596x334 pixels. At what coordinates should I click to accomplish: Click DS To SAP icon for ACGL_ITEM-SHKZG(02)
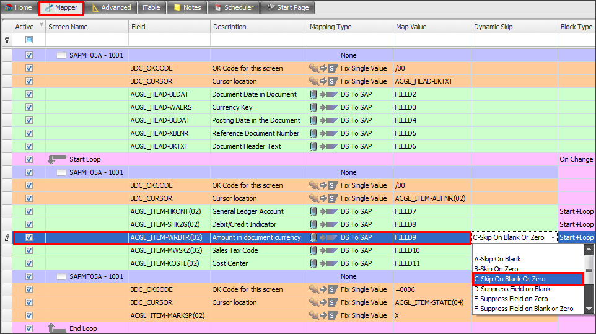[323, 224]
